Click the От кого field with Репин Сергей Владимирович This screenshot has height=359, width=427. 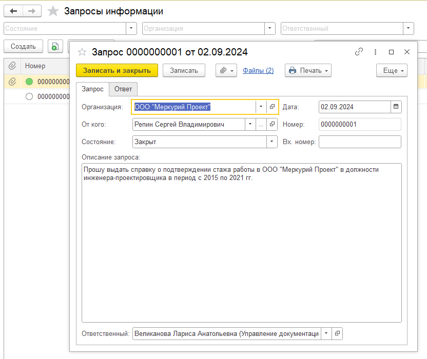pos(189,124)
